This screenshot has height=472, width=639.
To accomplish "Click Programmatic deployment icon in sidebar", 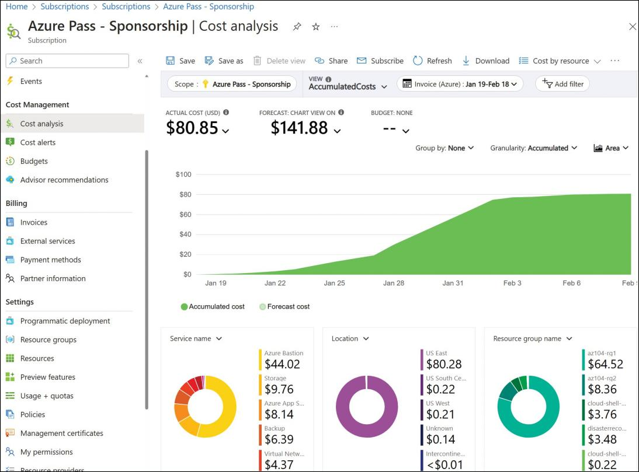I will (10, 321).
